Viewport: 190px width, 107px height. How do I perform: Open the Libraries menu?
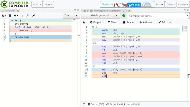[x=129, y=22]
